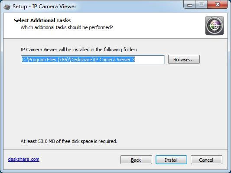Image resolution: width=231 pixels, height=173 pixels.
Task: Close the Setup window with red X
Action: click(x=218, y=5)
